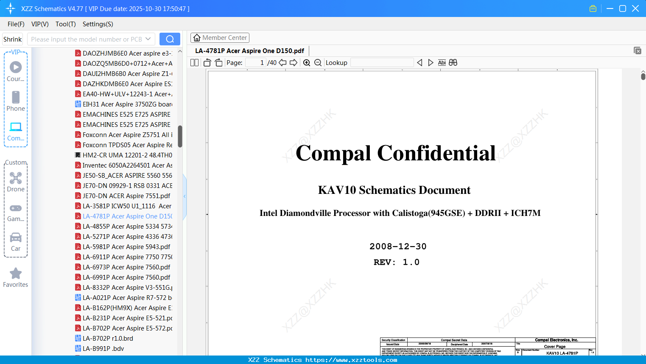This screenshot has height=364, width=646.
Task: Open DAOZHJMB6E0 Acer aspire e3 file
Action: coord(123,53)
